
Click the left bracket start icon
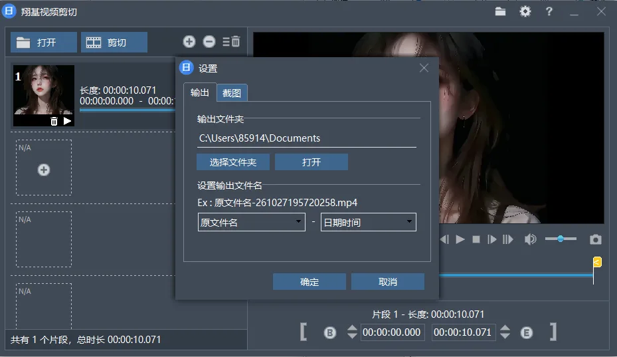(x=304, y=332)
